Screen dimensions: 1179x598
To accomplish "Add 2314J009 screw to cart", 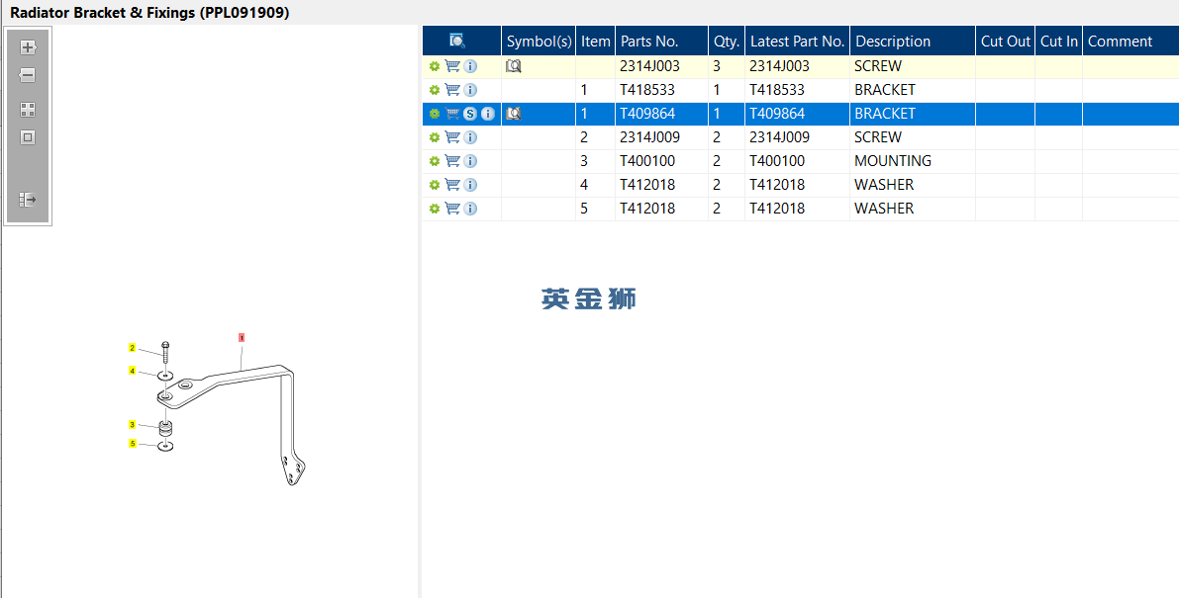I will tap(451, 137).
